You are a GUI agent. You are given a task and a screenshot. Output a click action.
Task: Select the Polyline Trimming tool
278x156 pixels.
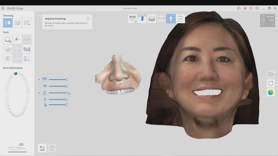tap(7, 23)
